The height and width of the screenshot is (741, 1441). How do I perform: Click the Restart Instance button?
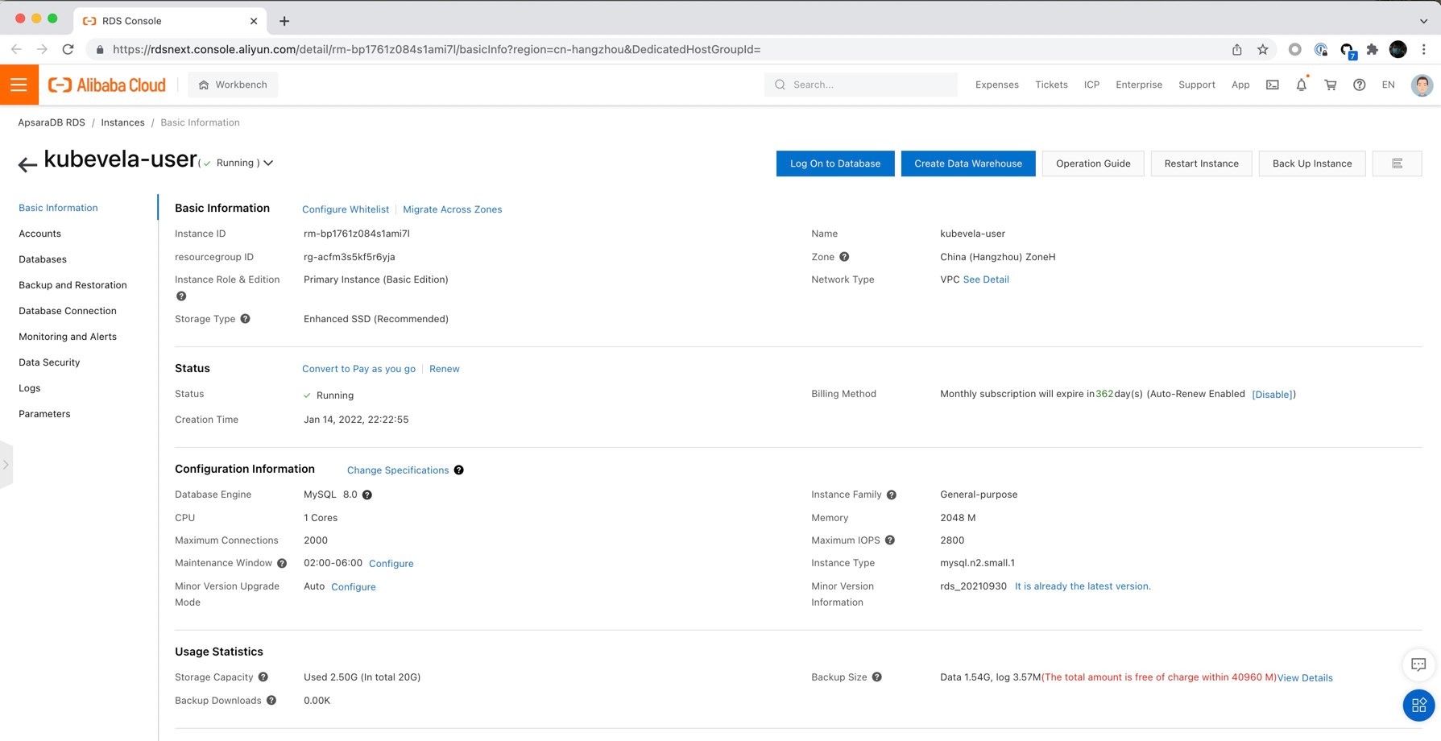1200,164
